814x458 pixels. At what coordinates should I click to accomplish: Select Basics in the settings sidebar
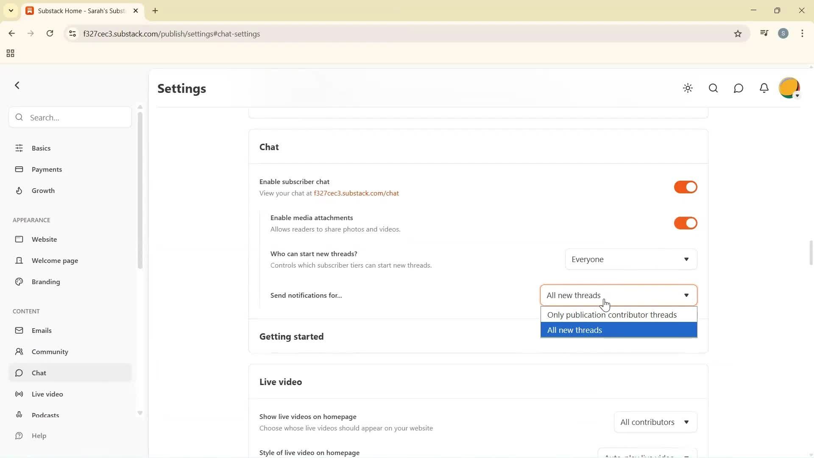[40, 148]
